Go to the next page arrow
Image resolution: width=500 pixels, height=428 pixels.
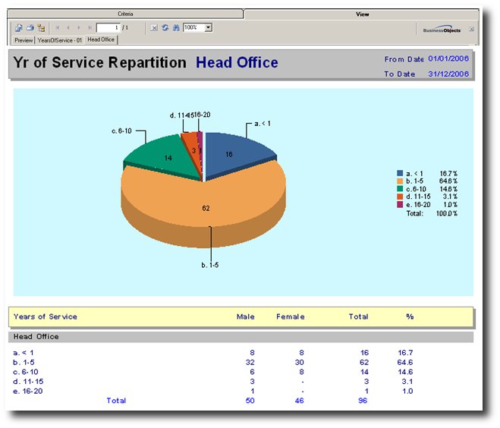click(x=79, y=27)
